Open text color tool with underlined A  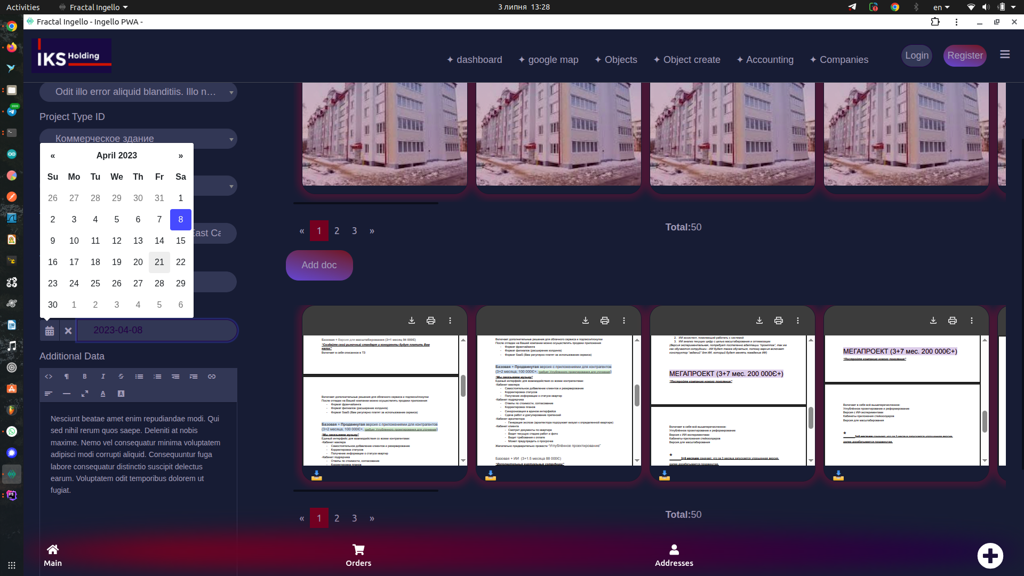(x=103, y=394)
